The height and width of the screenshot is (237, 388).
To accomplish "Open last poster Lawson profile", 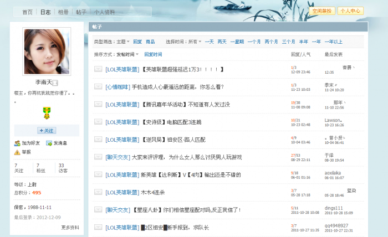I will (x=333, y=120).
